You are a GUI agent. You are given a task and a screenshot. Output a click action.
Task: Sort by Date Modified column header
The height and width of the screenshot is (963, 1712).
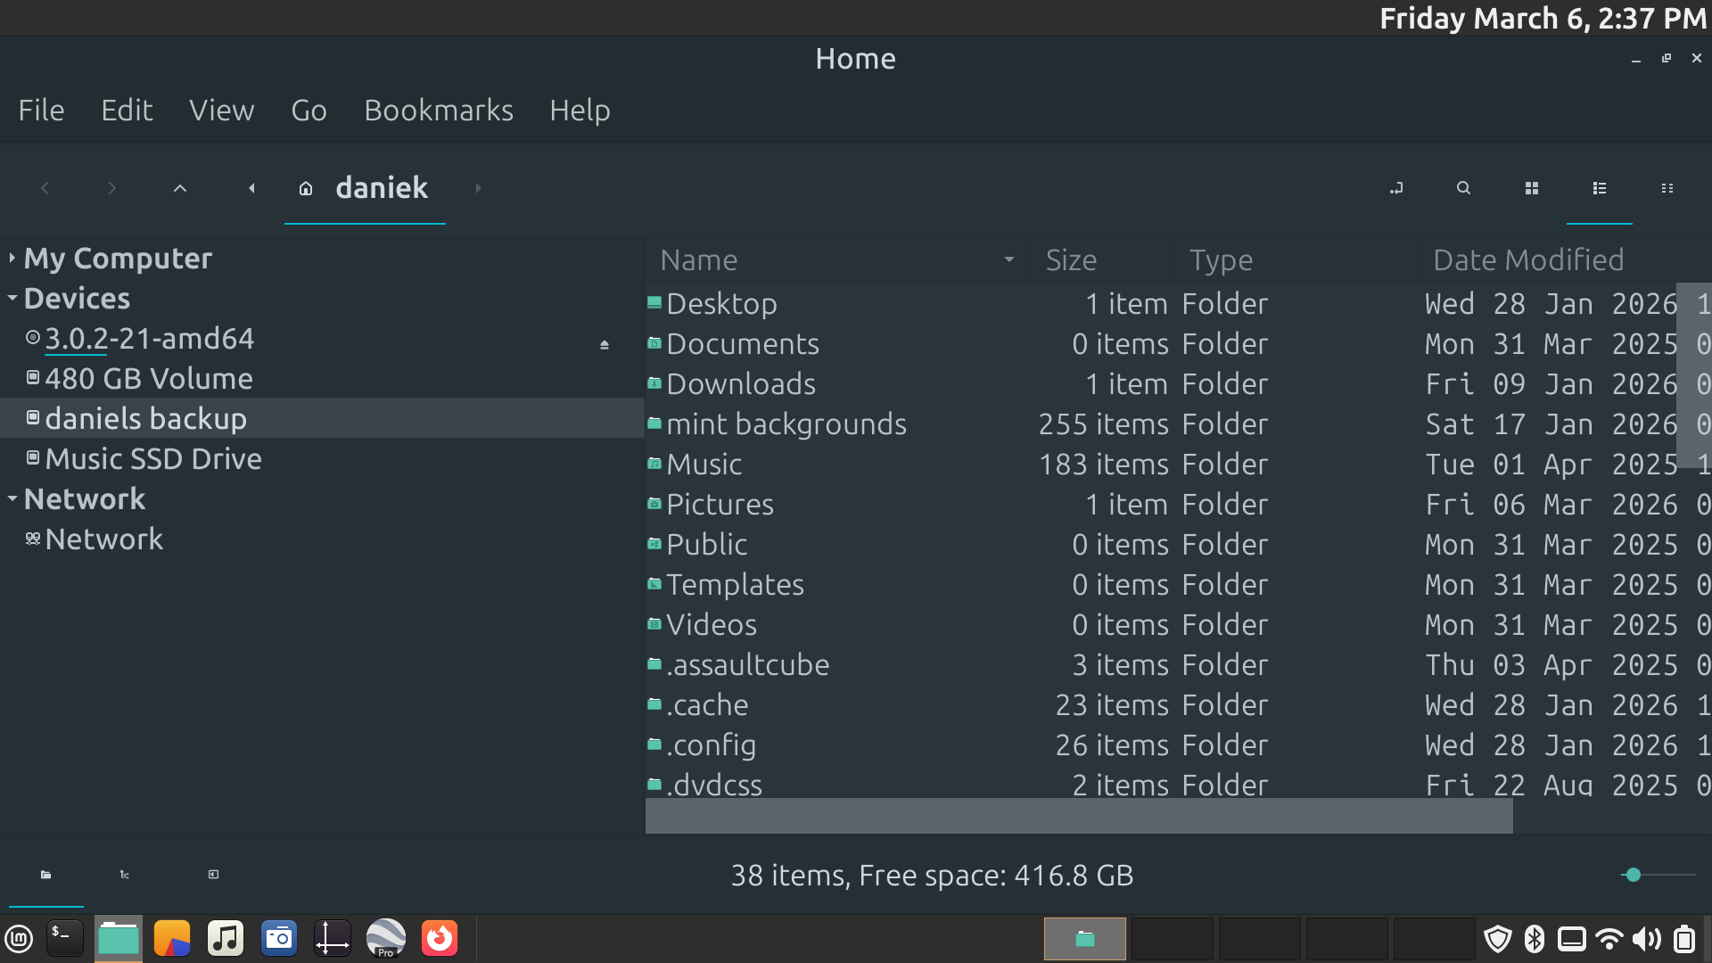[1527, 260]
